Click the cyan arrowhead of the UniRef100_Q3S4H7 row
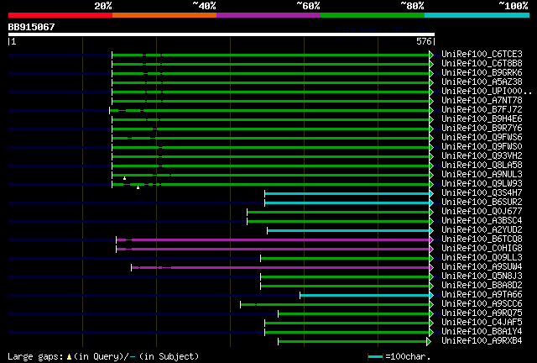 [431, 194]
